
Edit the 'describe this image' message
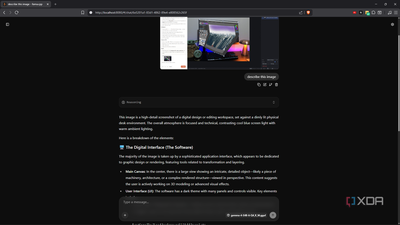click(265, 85)
